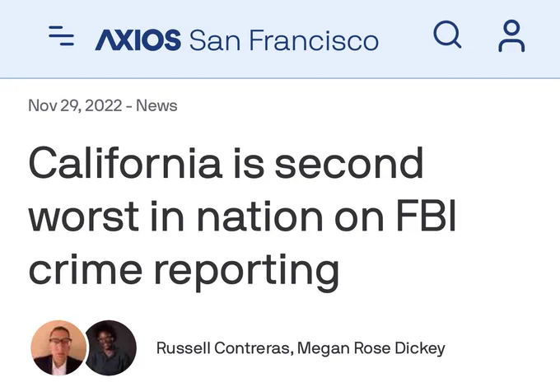The image size is (560, 387).
Task: Click the year 2022 in the dateline
Action: [104, 105]
